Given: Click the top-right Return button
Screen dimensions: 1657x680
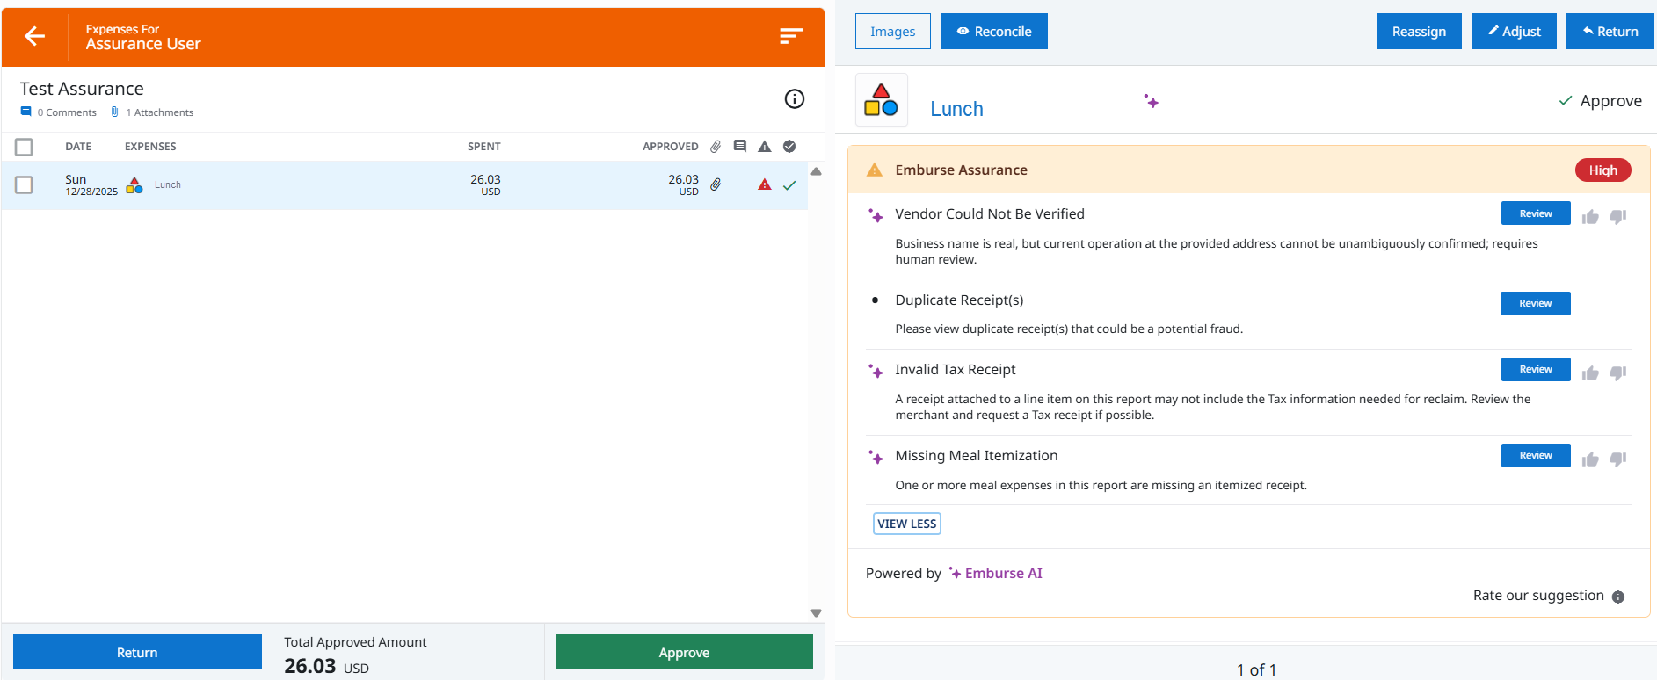Looking at the screenshot, I should pos(1610,32).
